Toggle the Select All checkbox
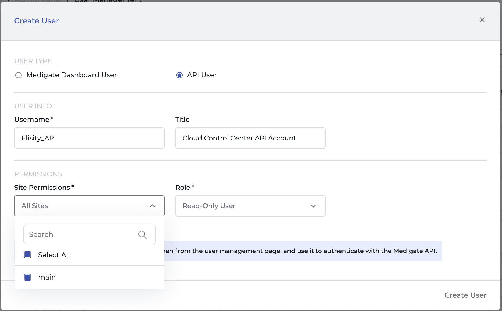 [x=28, y=255]
